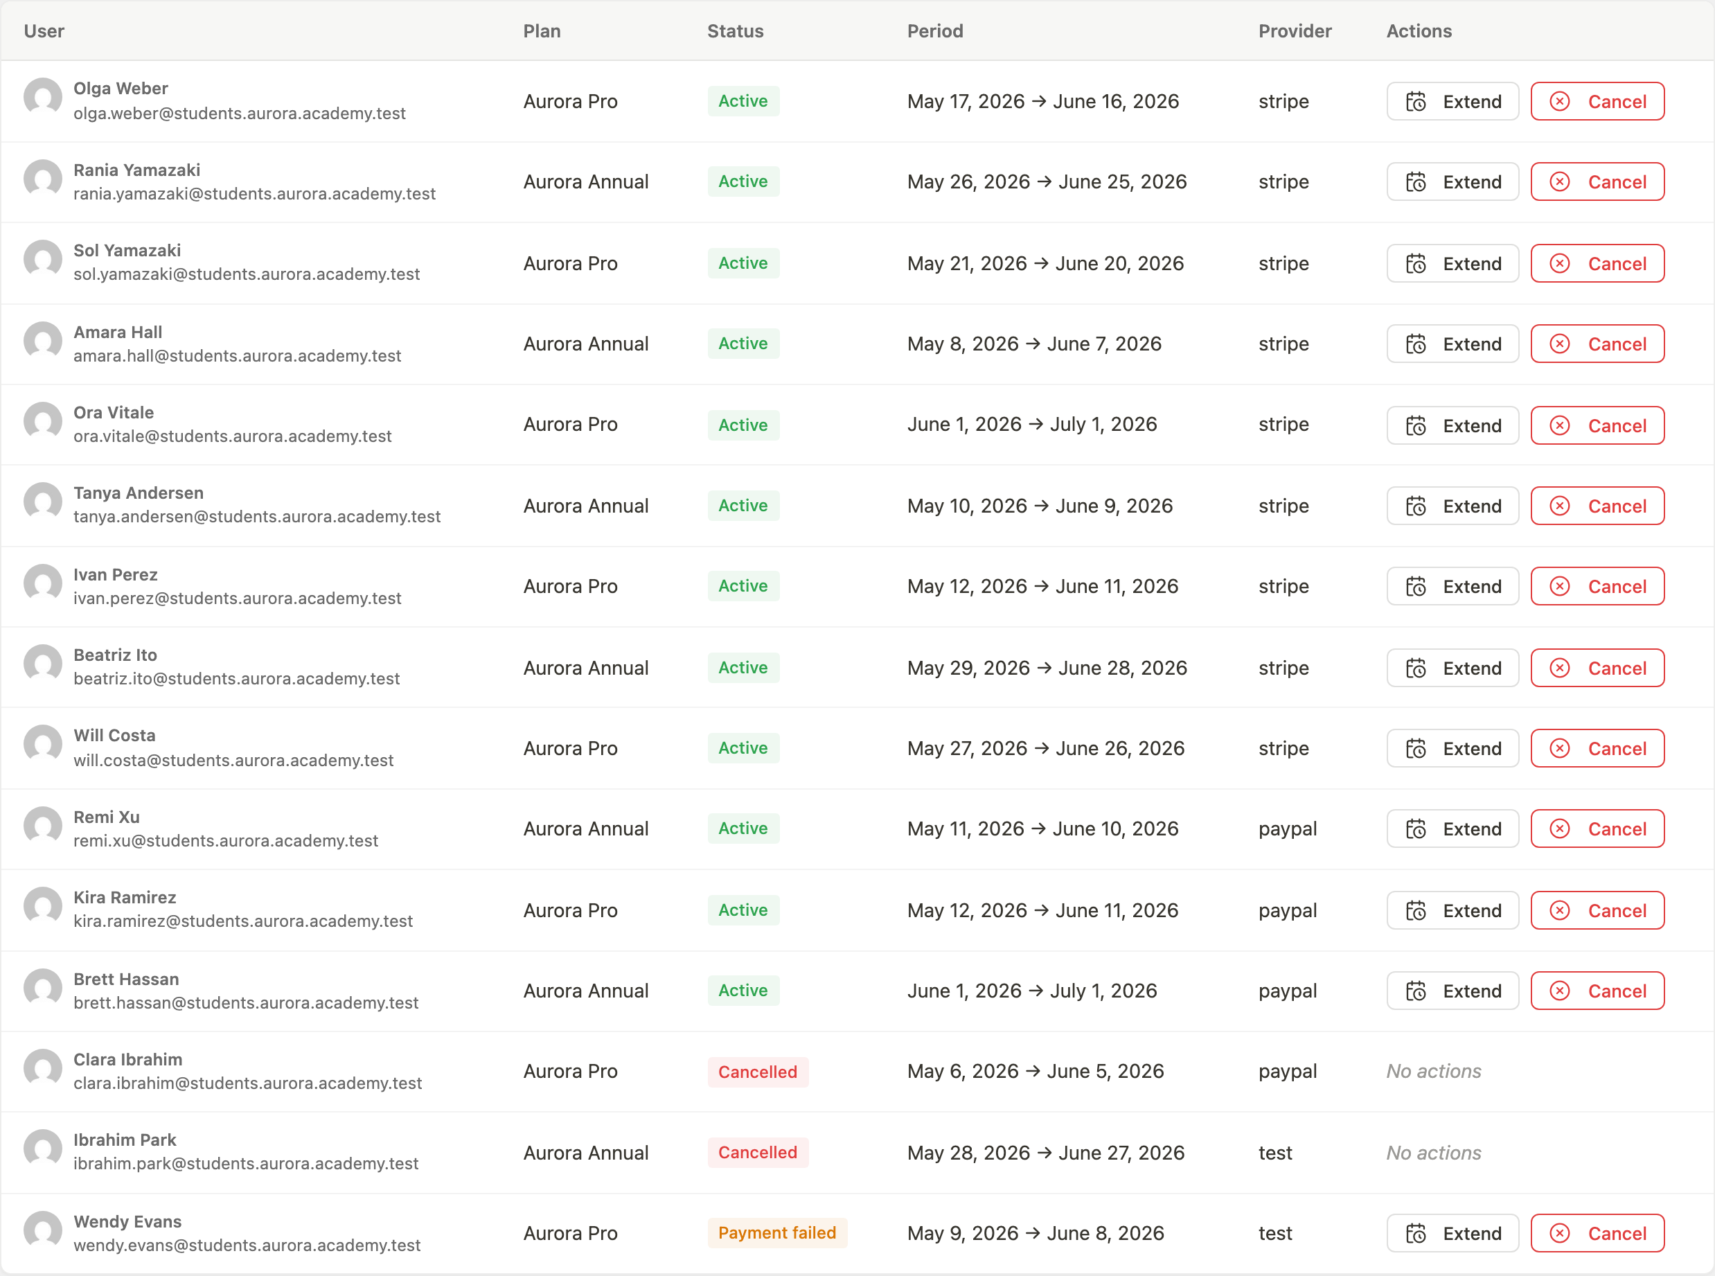Cancel Tanya Andersen's subscription

pos(1597,506)
